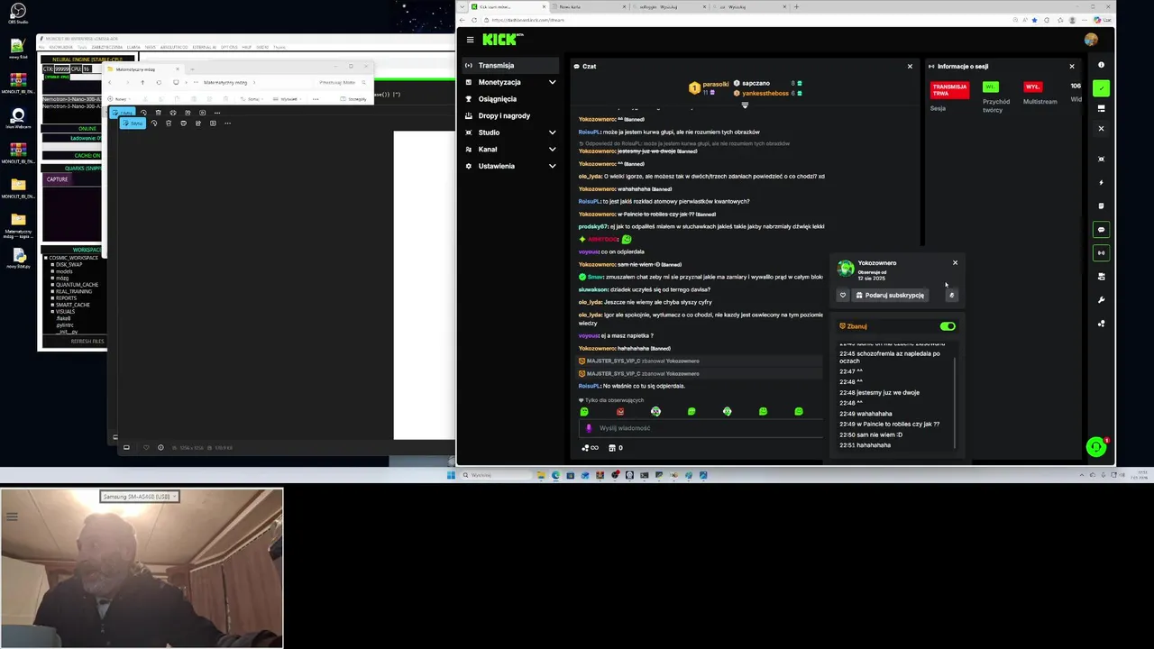Click the X icon in right toolbar

pos(1101,129)
